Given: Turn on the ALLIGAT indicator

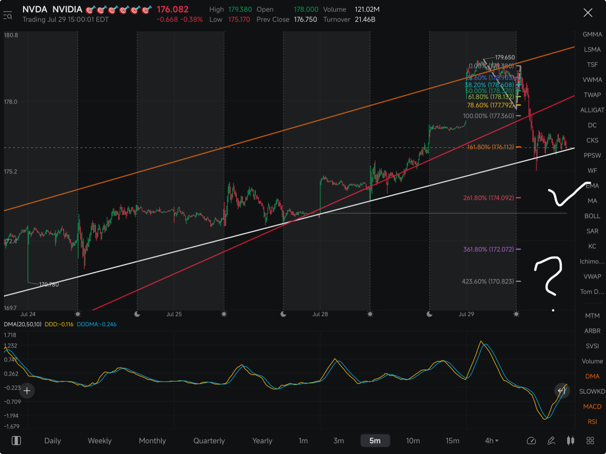Looking at the screenshot, I should [592, 110].
